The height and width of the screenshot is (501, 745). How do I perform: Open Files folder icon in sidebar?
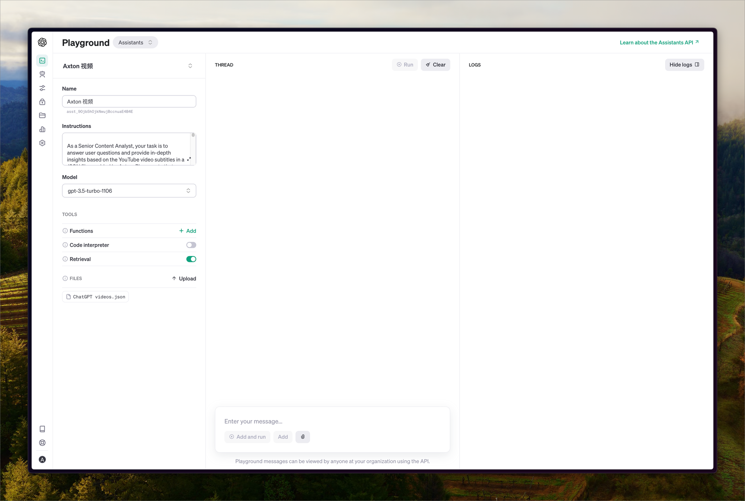coord(42,116)
